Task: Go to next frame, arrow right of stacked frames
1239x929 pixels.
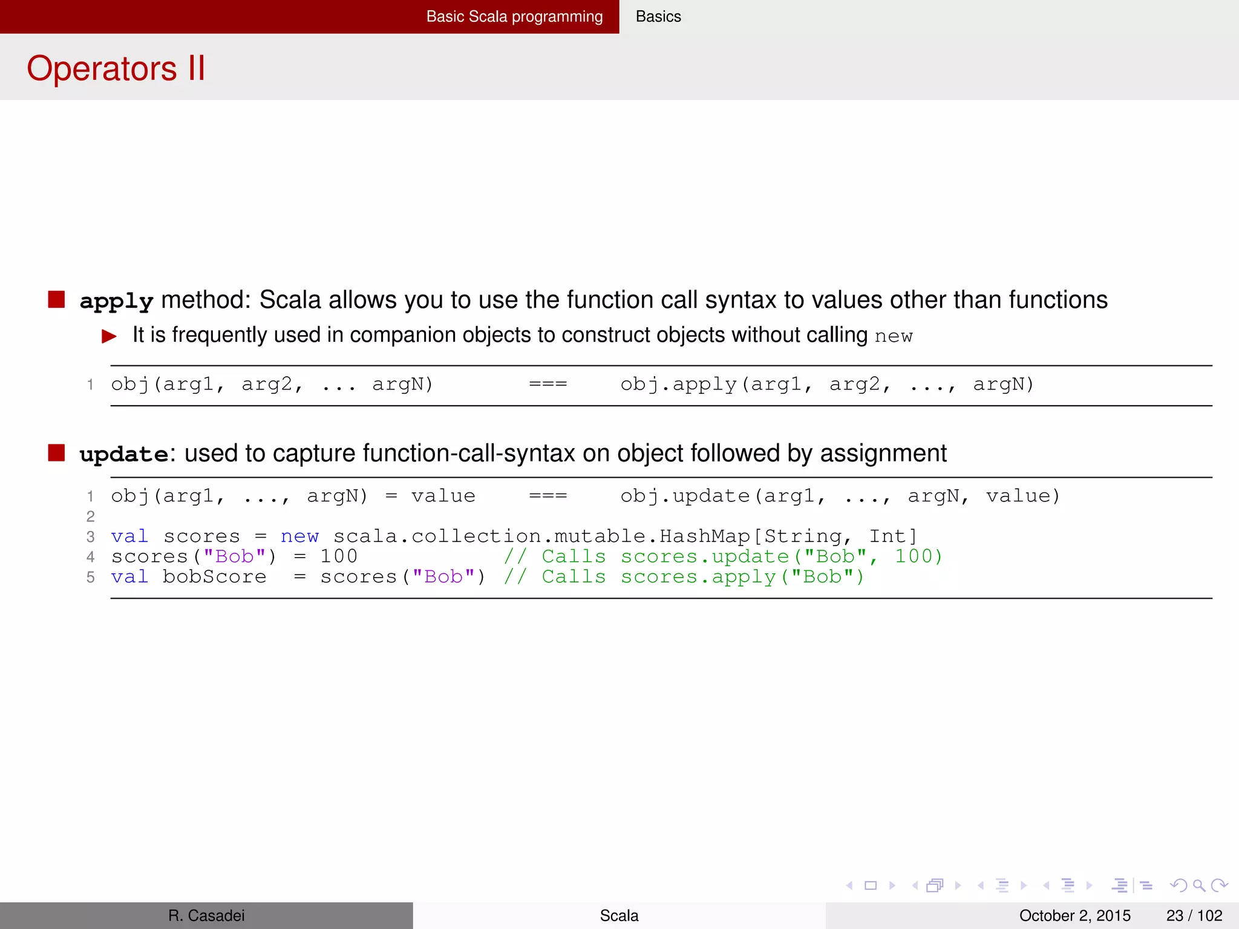Action: tap(958, 885)
